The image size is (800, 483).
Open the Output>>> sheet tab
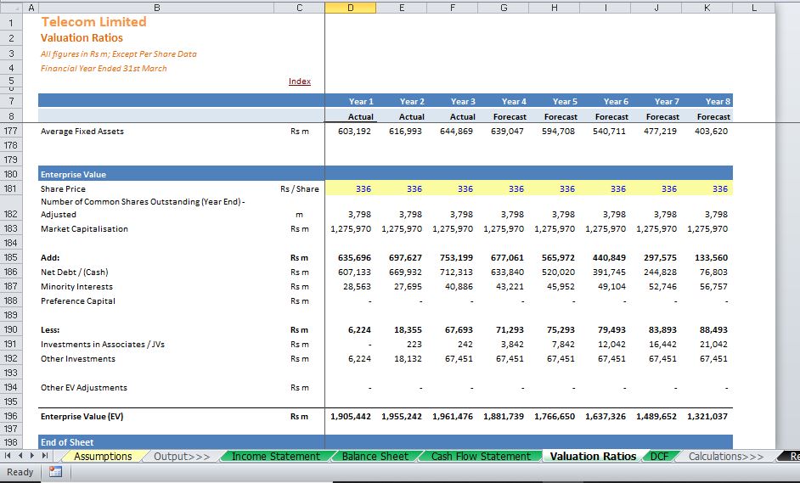pos(182,456)
